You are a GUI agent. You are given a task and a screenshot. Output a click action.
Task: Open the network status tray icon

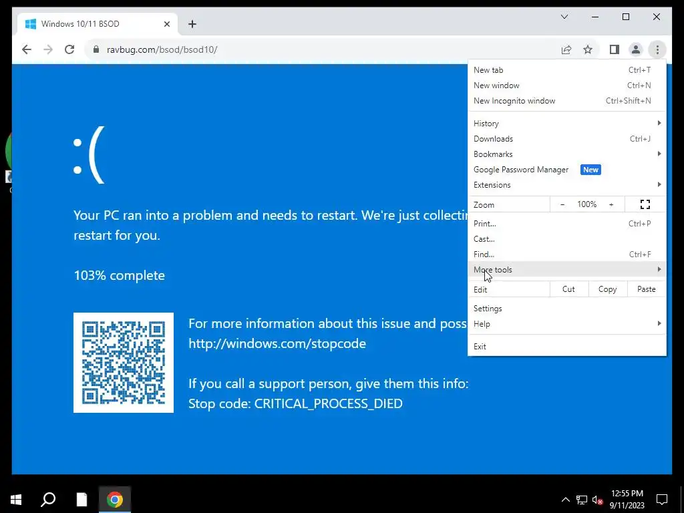coord(582,500)
